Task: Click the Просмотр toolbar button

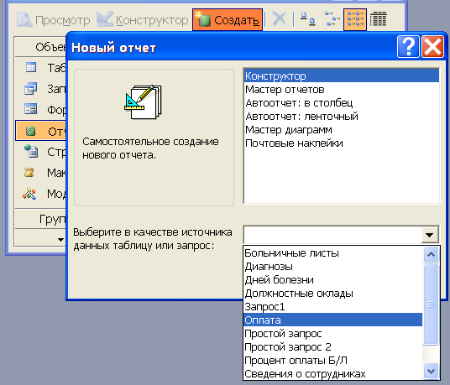Action: coord(54,20)
